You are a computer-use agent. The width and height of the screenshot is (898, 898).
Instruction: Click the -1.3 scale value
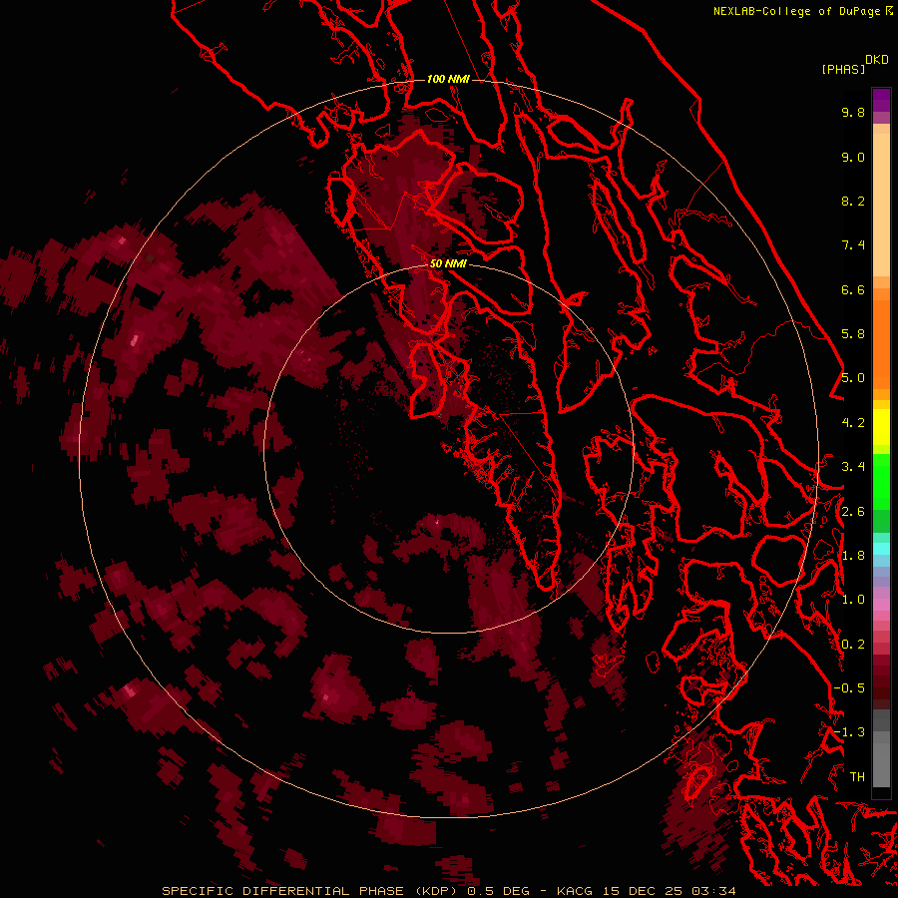849,732
